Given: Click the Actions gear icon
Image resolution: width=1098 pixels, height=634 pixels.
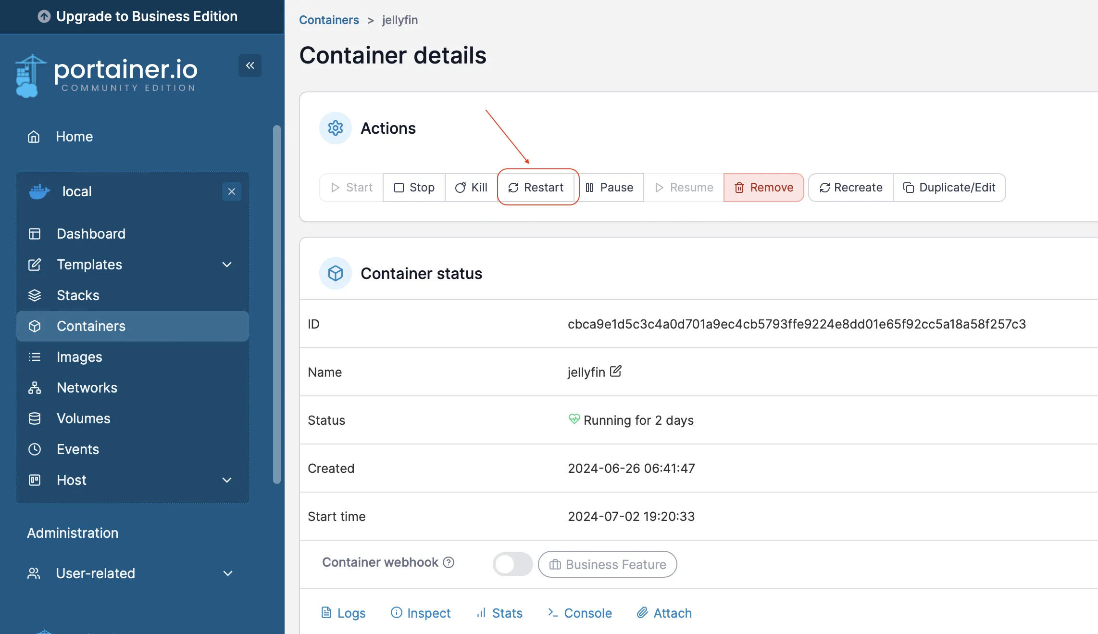Looking at the screenshot, I should point(336,128).
